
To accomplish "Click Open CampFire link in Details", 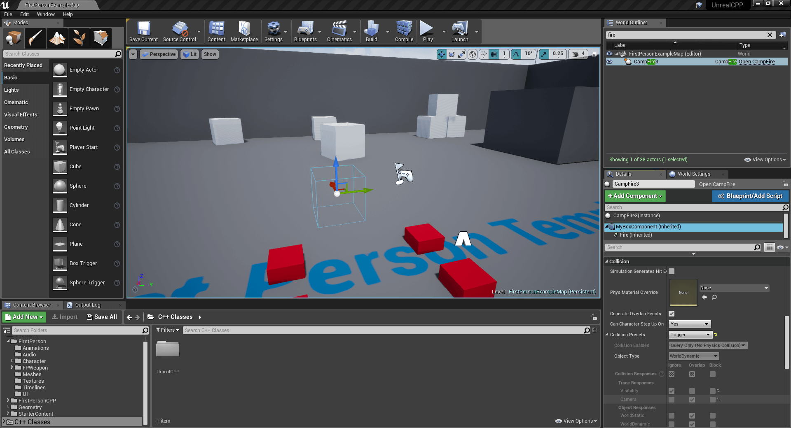I will point(717,184).
